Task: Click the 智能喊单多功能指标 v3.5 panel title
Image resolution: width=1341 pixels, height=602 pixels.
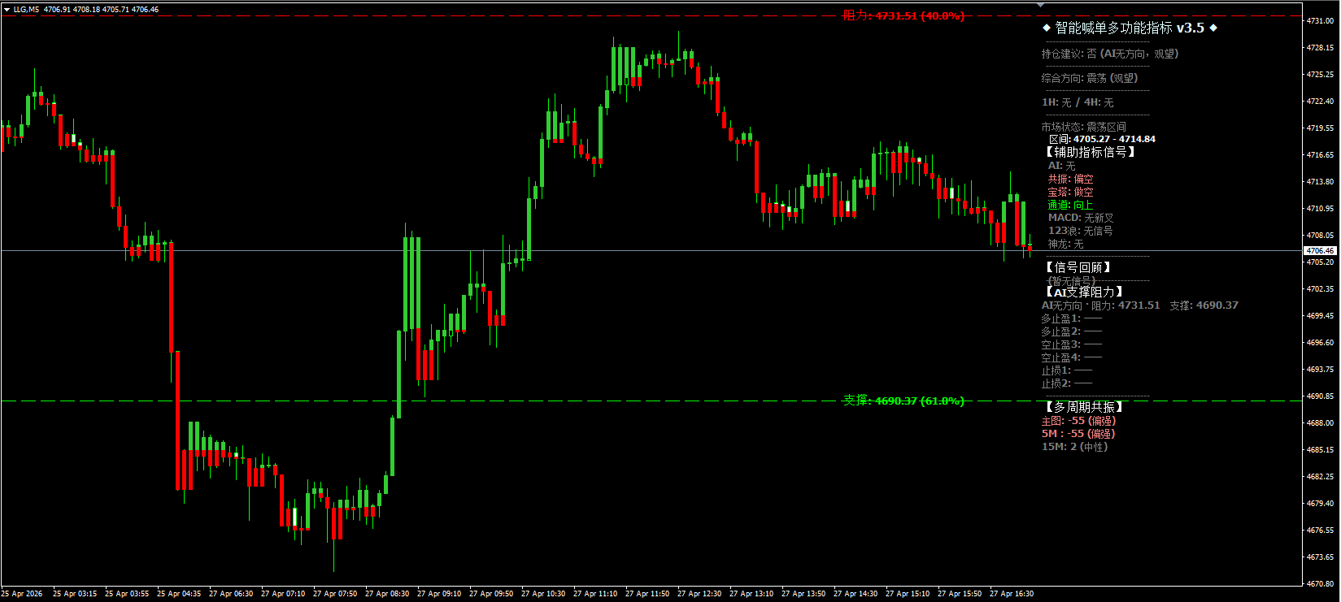Action: 1129,28
